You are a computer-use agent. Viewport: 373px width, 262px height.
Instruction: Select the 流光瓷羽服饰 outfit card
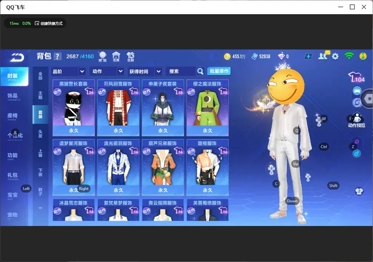[118, 167]
